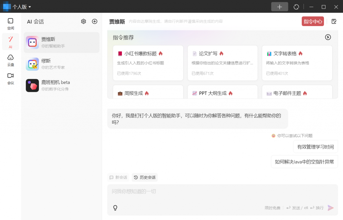The image size is (343, 220).
Task: Open the 云盘 cloud drive icon
Action: 10,60
